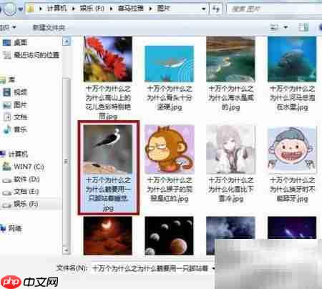Select the 娱乐 (F:) drive in sidebar
Screen dimensions: 322x289
pos(21,204)
